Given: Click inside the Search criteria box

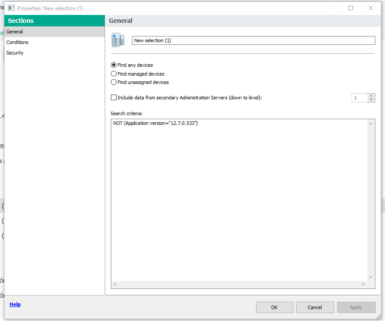Looking at the screenshot, I should click(239, 200).
